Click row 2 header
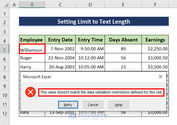This screenshot has width=177, height=125. coord(5,22)
